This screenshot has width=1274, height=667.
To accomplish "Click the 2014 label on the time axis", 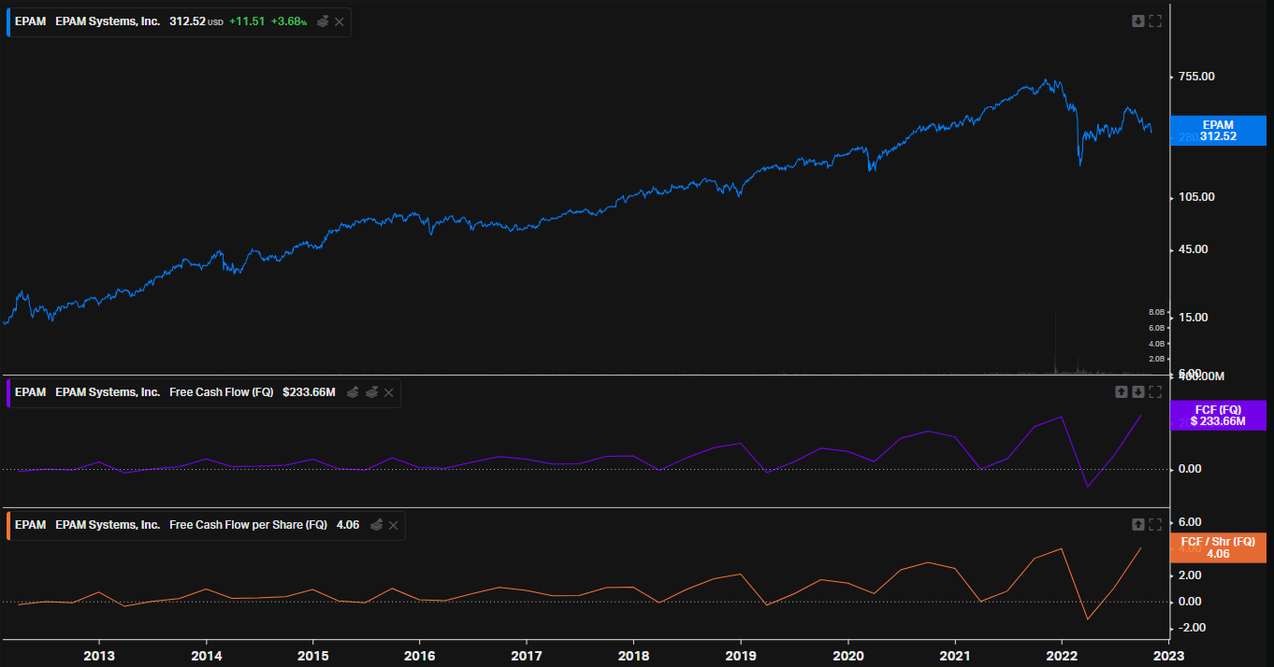I will coord(206,655).
